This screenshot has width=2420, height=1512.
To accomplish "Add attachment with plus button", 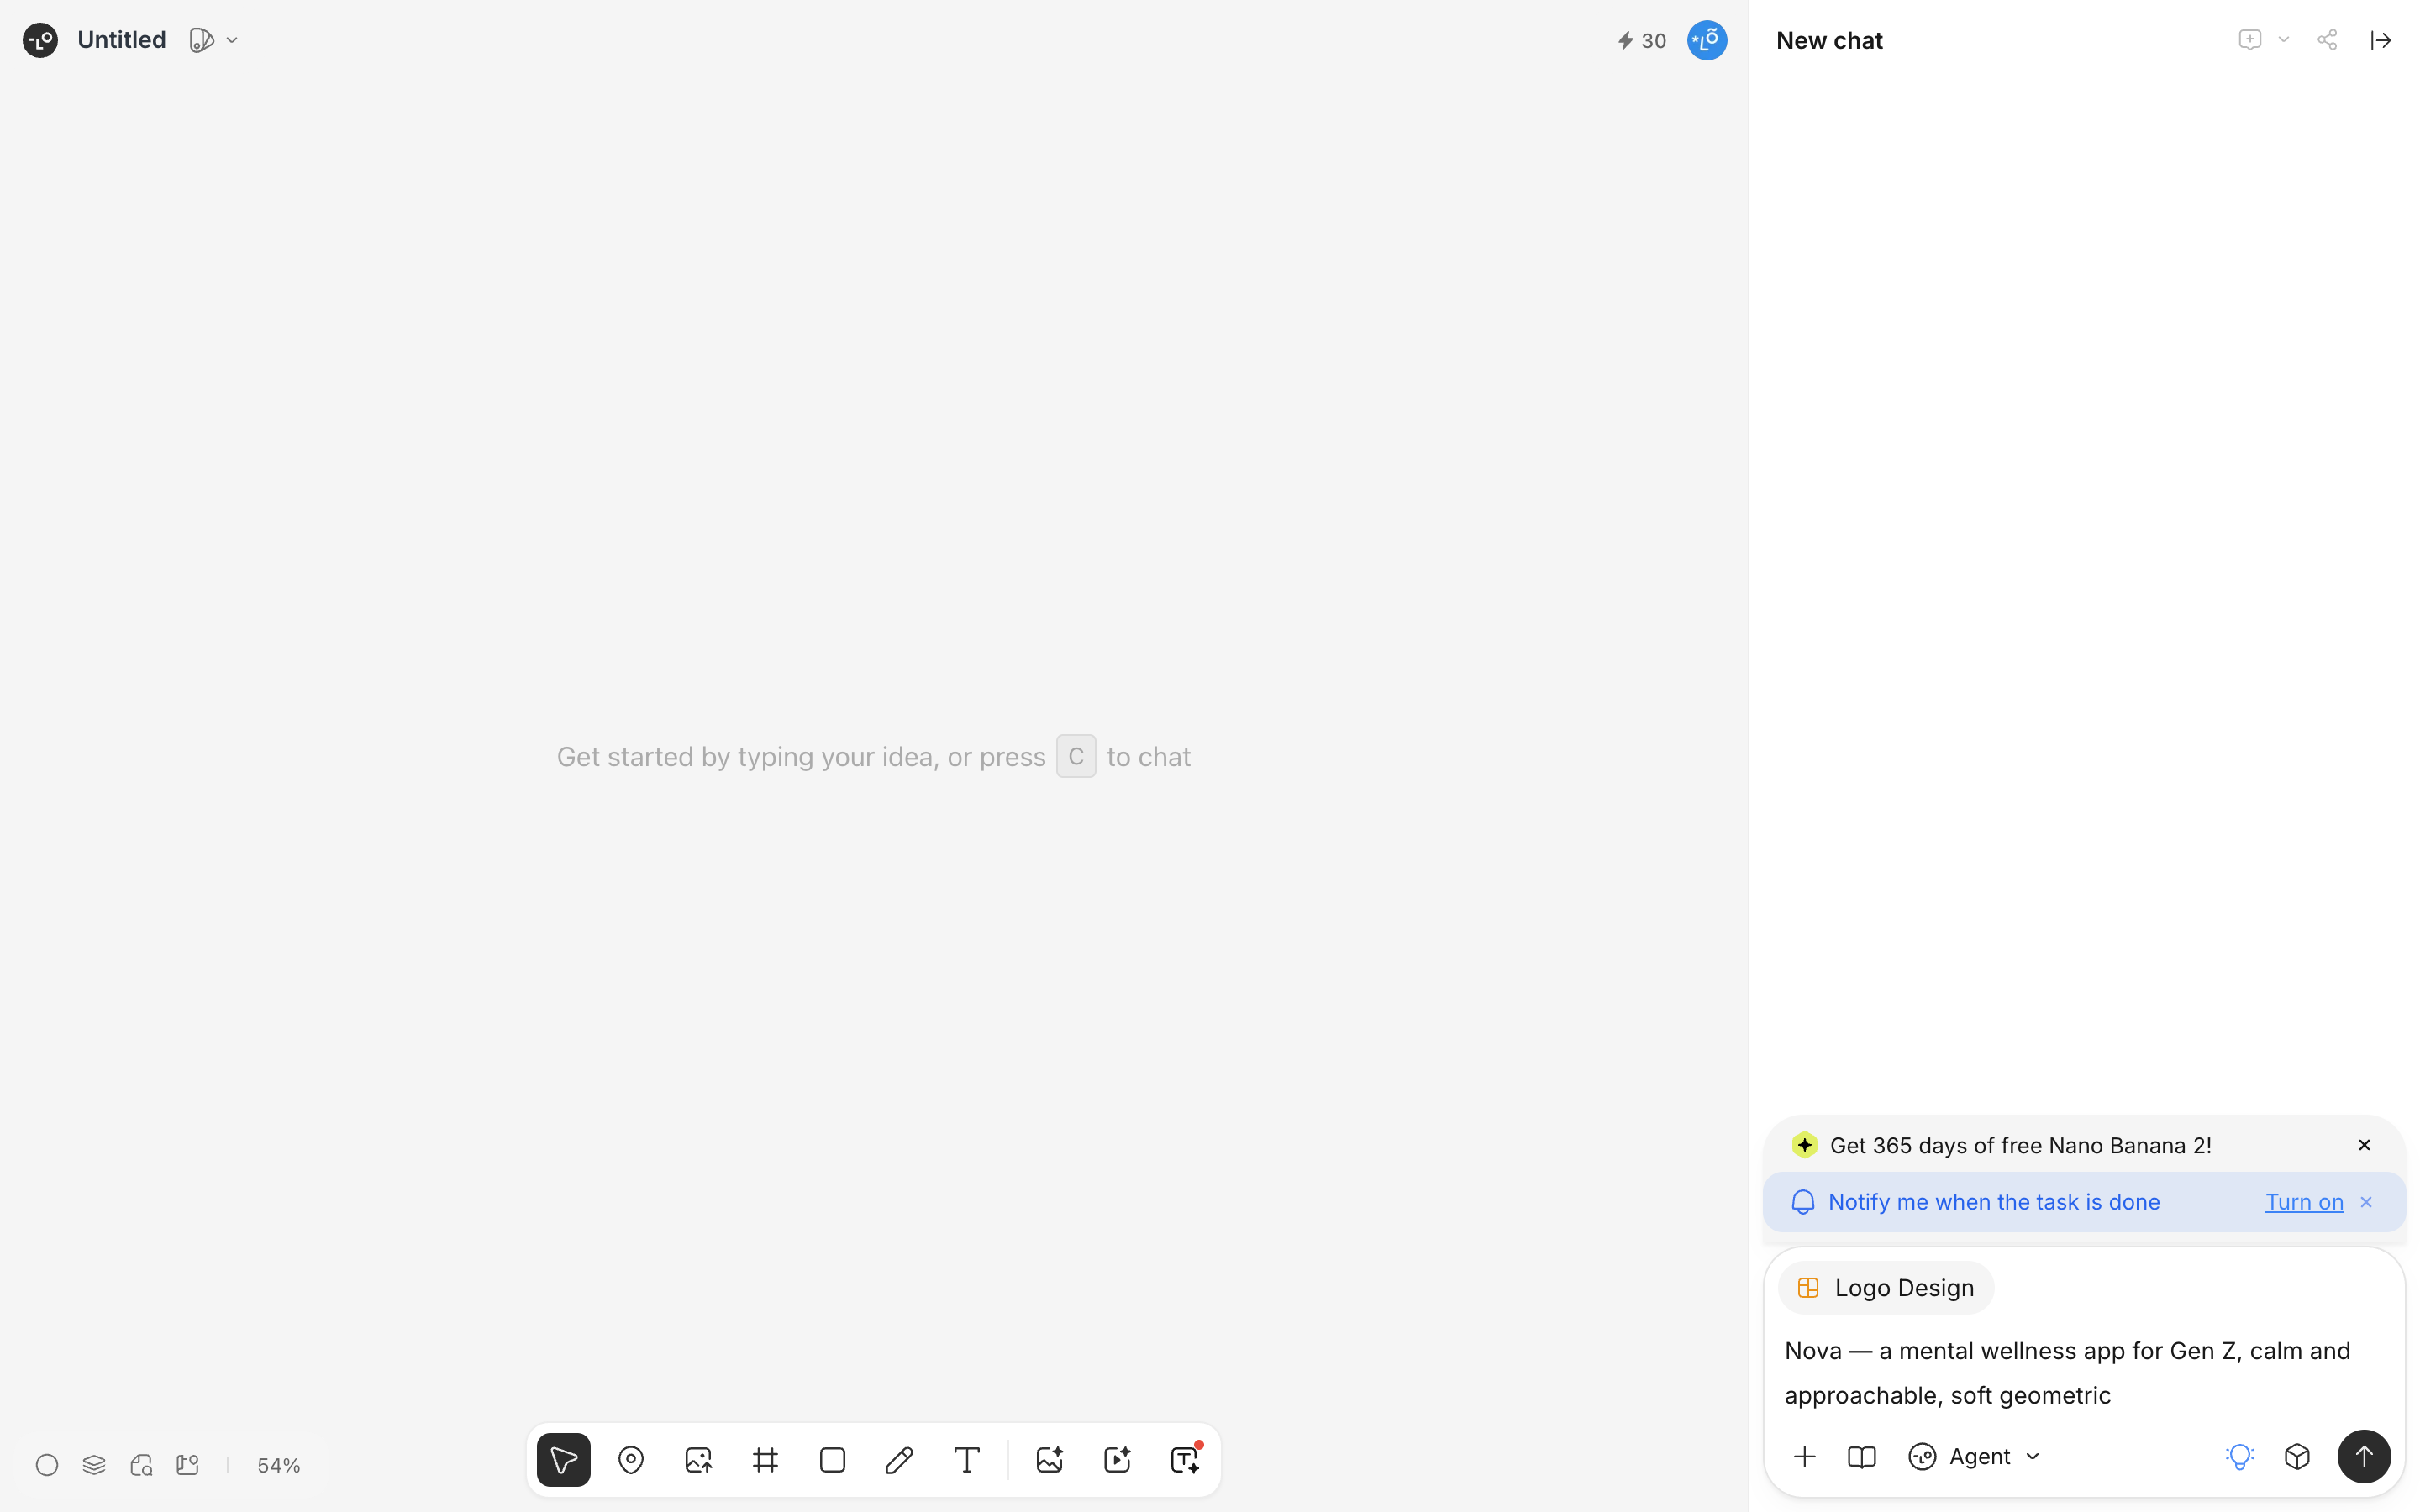I will coord(1805,1457).
